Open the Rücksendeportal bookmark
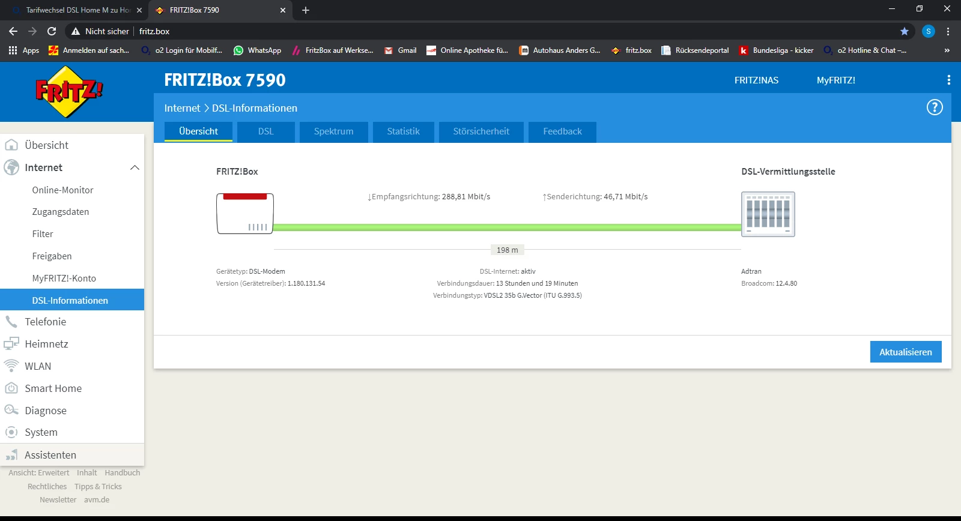 695,50
